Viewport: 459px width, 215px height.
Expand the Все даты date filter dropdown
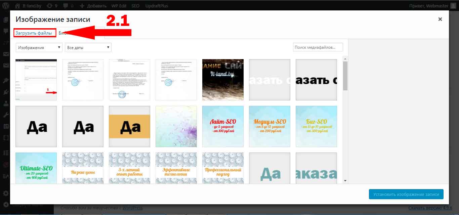click(88, 47)
